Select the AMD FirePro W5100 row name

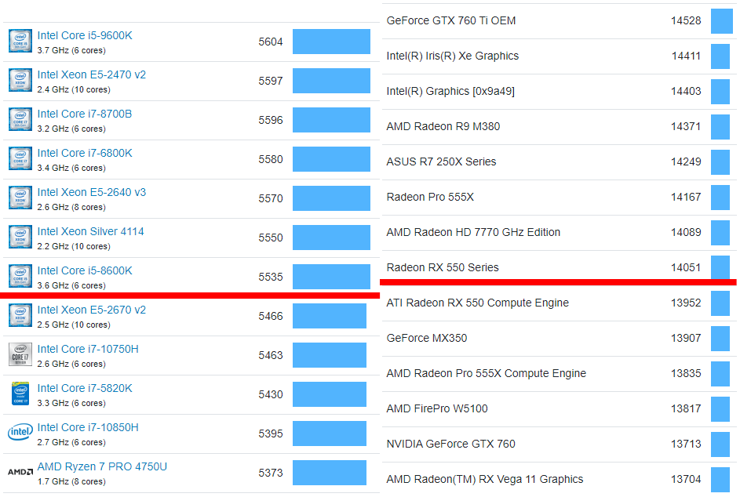click(437, 408)
